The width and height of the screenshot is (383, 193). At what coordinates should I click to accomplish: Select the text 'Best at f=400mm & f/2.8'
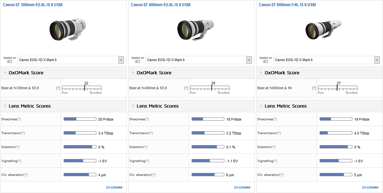click(x=148, y=88)
